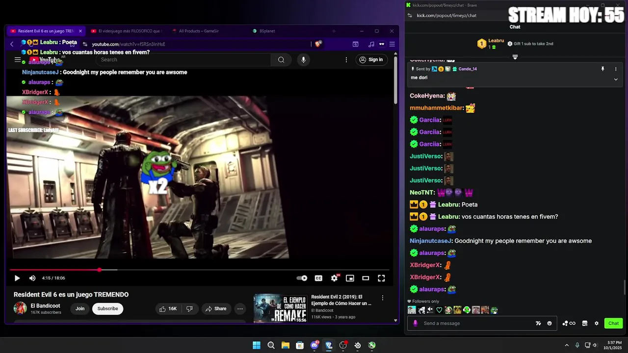Send message with green Chat button
Viewport: 628px width, 353px height.
click(614, 323)
